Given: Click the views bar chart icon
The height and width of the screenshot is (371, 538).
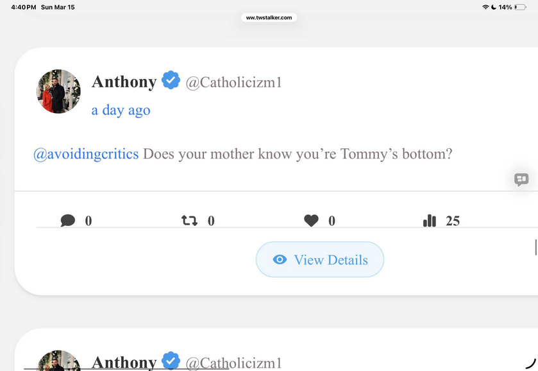Looking at the screenshot, I should pos(430,221).
